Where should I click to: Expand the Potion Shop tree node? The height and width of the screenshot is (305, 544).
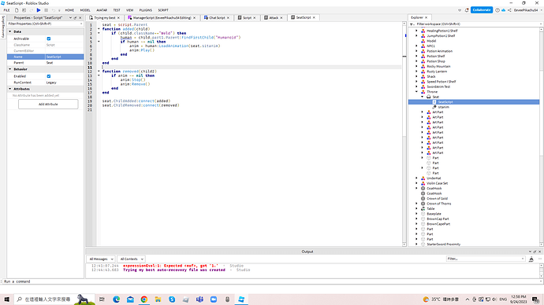point(417,61)
